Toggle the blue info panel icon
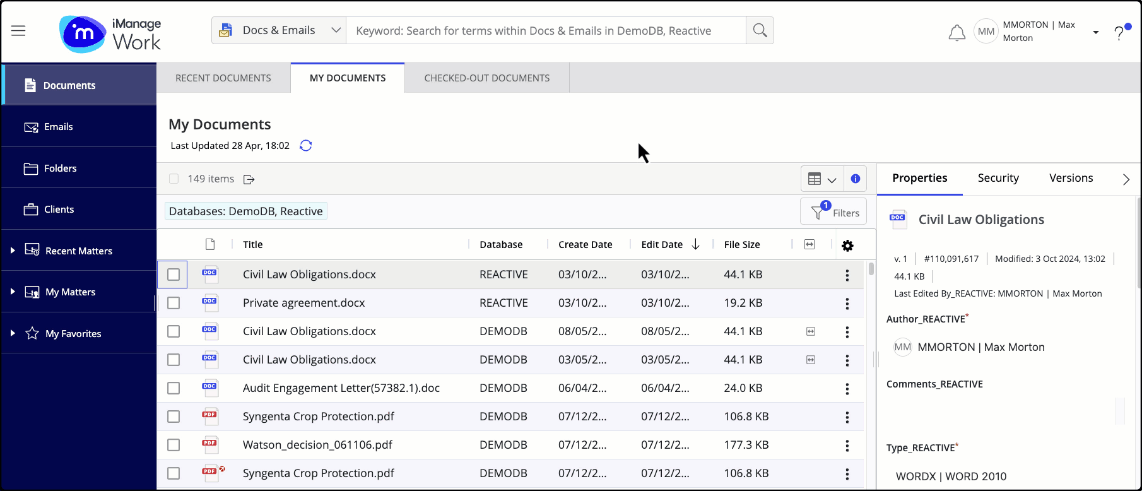Viewport: 1142px width, 491px height. click(x=855, y=179)
